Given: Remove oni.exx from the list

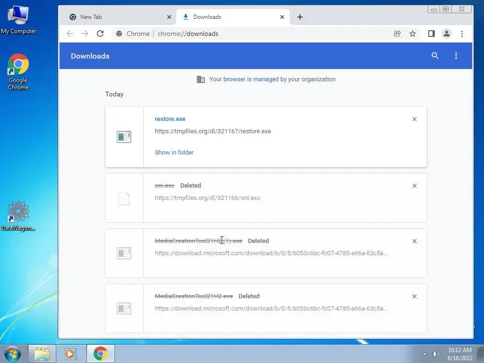Looking at the screenshot, I should pos(415,186).
